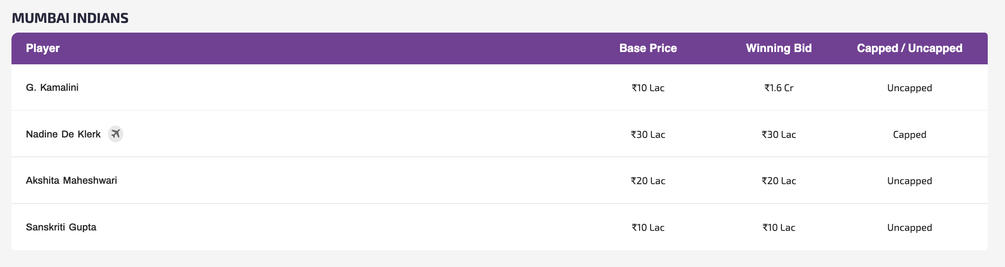Click Akshita Maheshwari's ₹20 Lac base price
This screenshot has height=267, width=1005.
648,181
